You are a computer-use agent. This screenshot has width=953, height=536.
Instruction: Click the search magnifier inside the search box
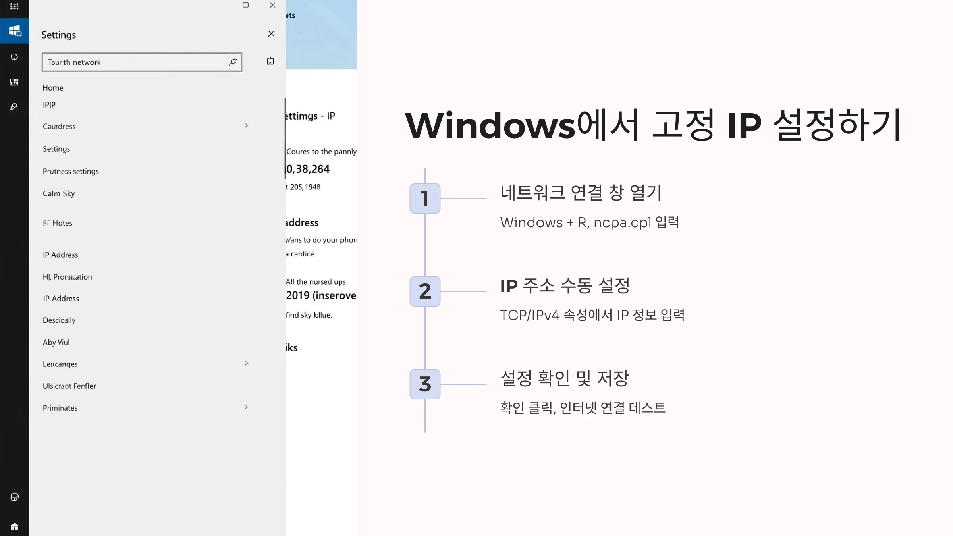[233, 62]
